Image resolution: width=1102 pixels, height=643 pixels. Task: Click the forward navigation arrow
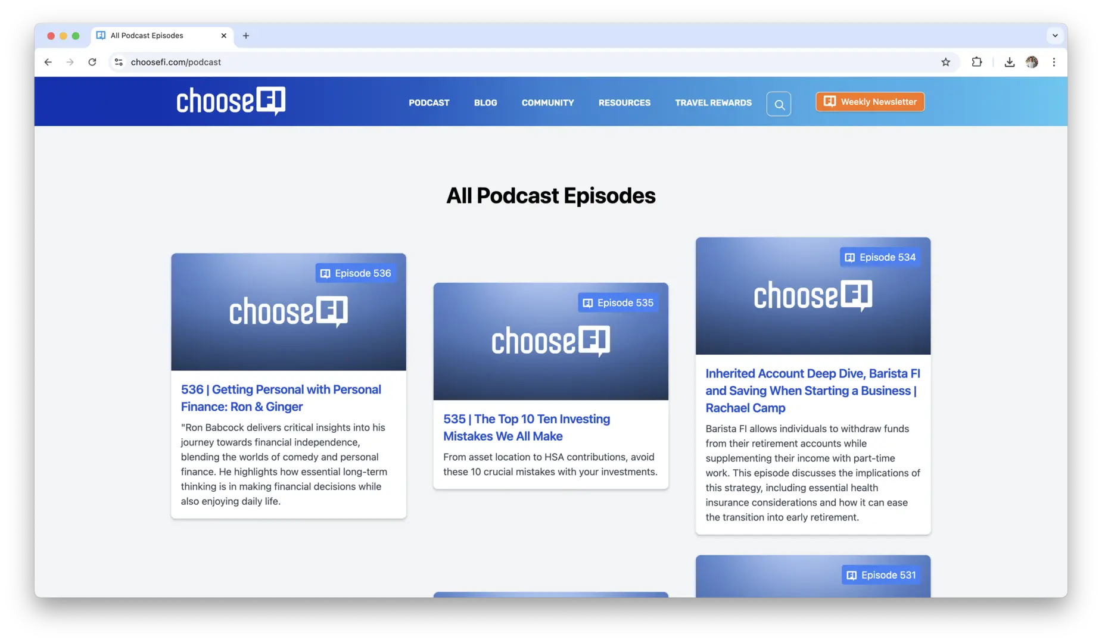(70, 62)
